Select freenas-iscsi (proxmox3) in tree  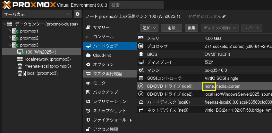coord(42,66)
